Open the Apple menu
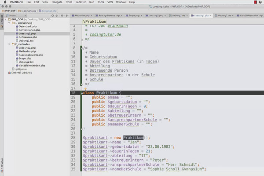Image resolution: width=264 pixels, height=176 pixels. tap(5, 2)
